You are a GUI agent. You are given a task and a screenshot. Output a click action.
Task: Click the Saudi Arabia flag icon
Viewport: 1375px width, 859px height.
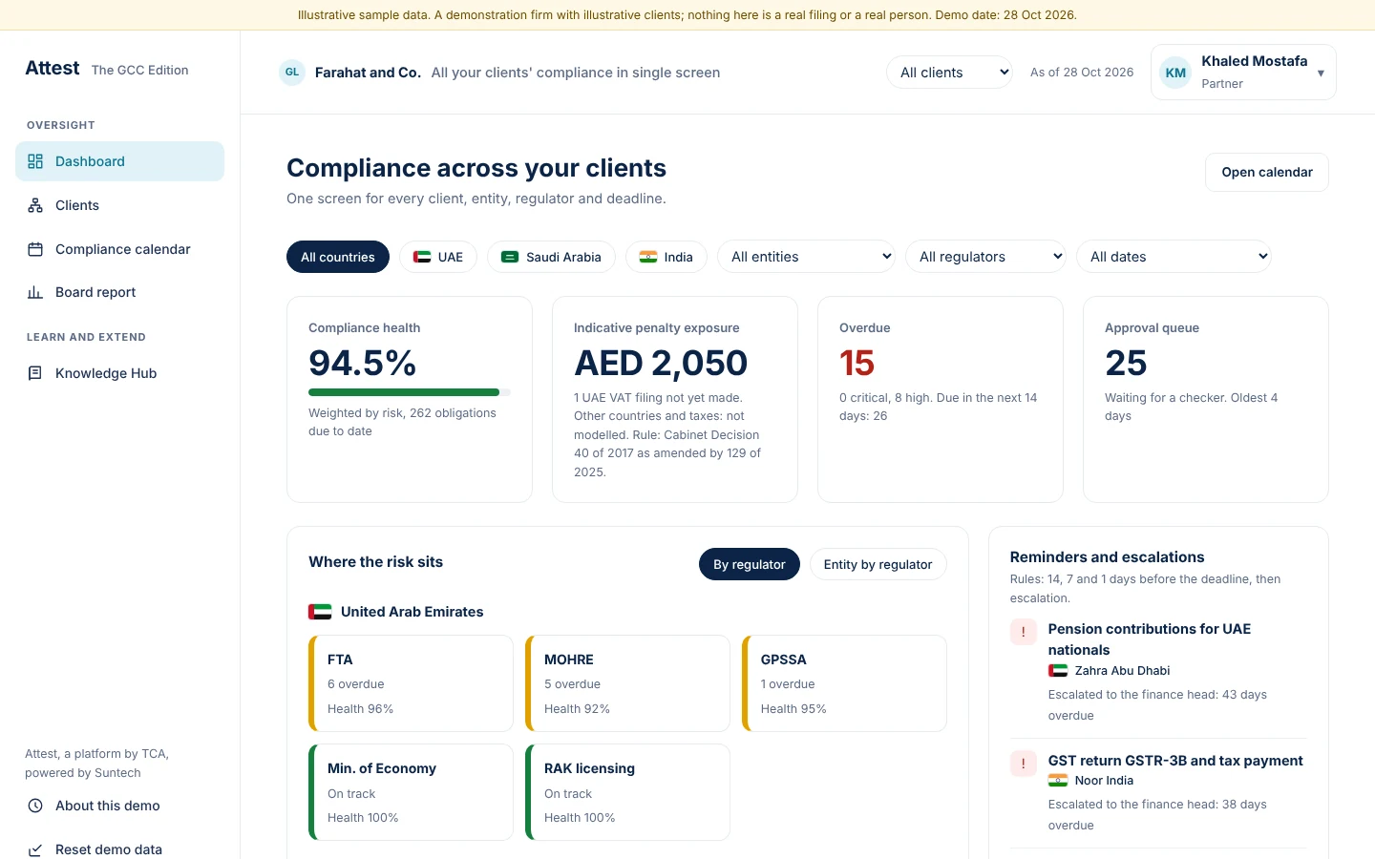(510, 257)
